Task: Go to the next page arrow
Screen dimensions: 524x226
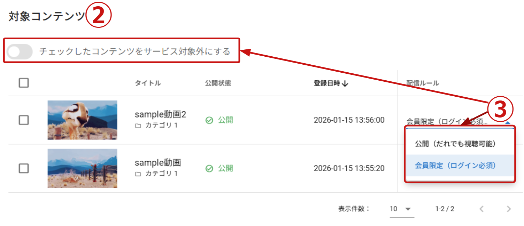Action: pyautogui.click(x=509, y=209)
